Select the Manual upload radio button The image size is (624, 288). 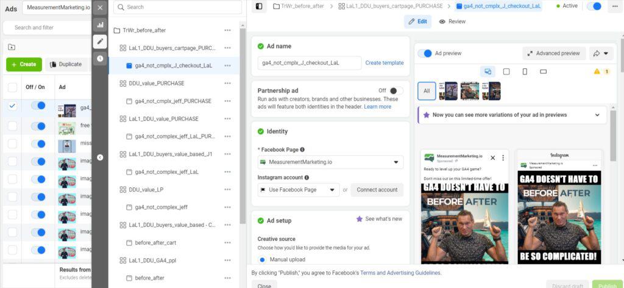263,259
